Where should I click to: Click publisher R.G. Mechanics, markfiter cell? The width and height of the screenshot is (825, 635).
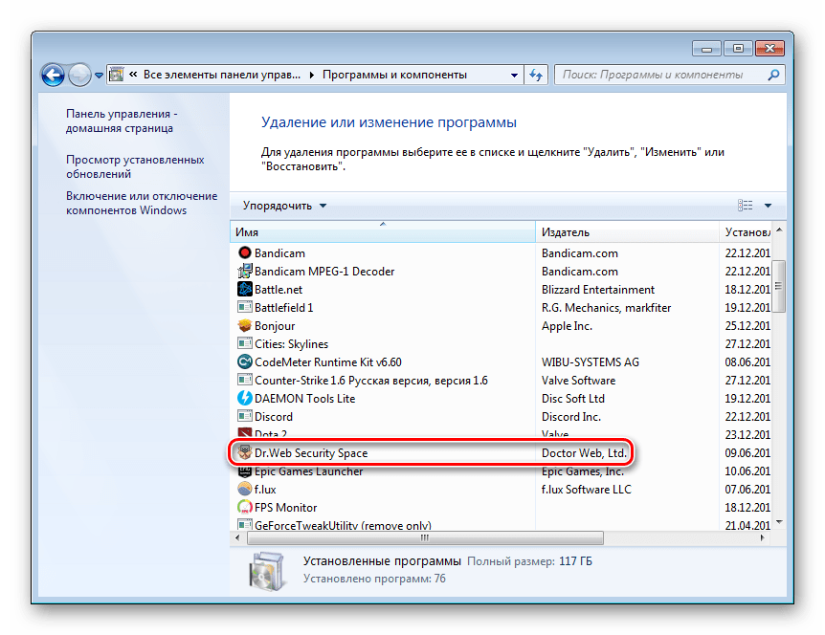coord(607,308)
